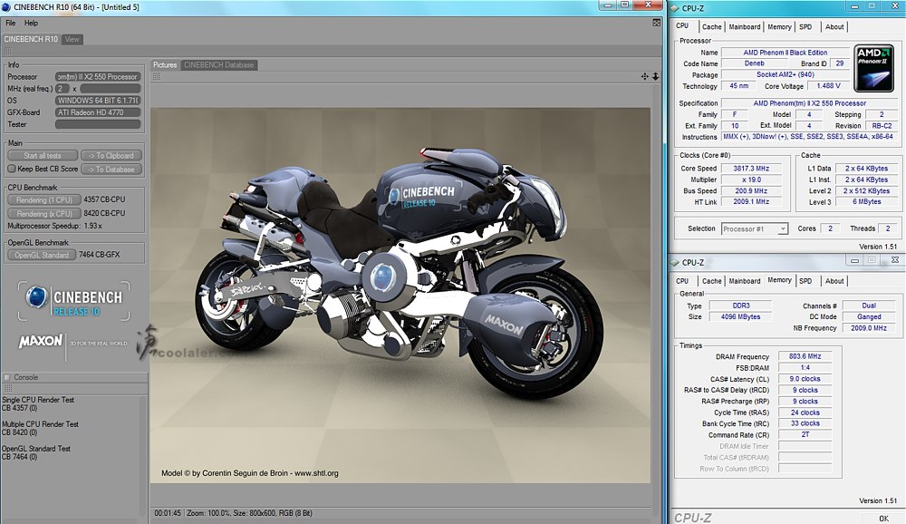Switch to the View tab in CINEBENCH
Viewport: 906px width, 524px height.
(x=72, y=39)
